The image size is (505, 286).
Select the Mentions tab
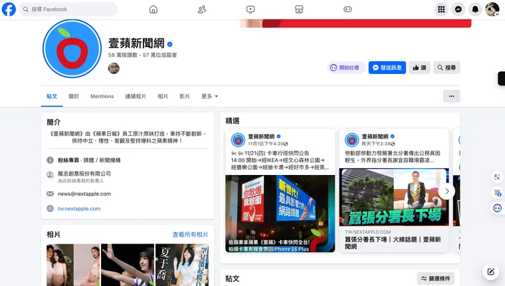(x=102, y=96)
